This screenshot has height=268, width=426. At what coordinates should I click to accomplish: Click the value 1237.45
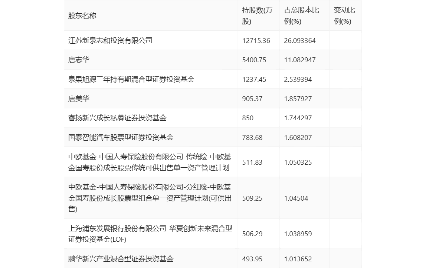[x=254, y=79]
